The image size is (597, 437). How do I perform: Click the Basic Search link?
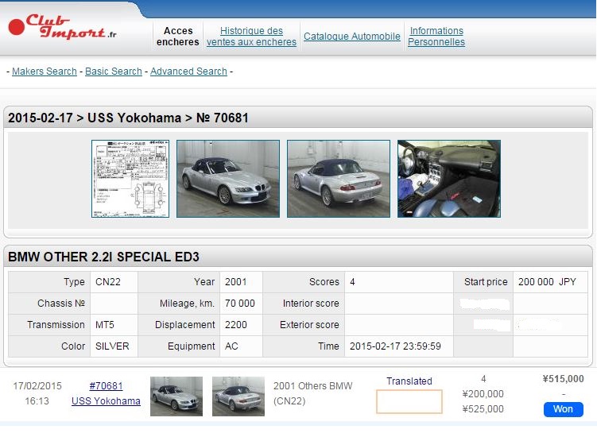[114, 72]
